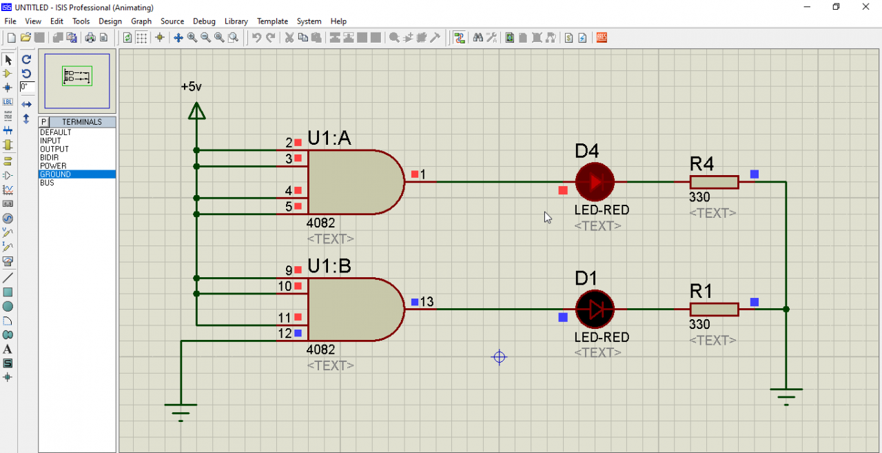Zoom to view the entire sheet
This screenshot has width=882, height=453.
pyautogui.click(x=219, y=37)
